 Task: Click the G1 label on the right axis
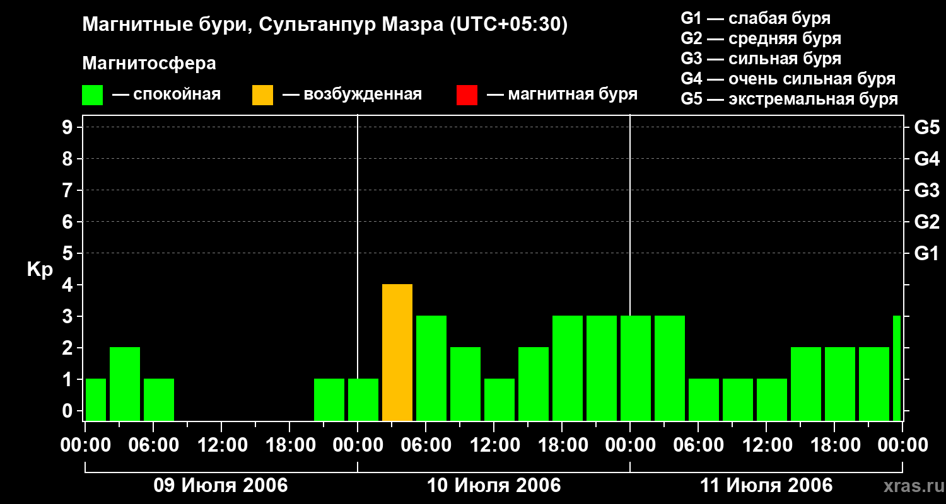(926, 253)
